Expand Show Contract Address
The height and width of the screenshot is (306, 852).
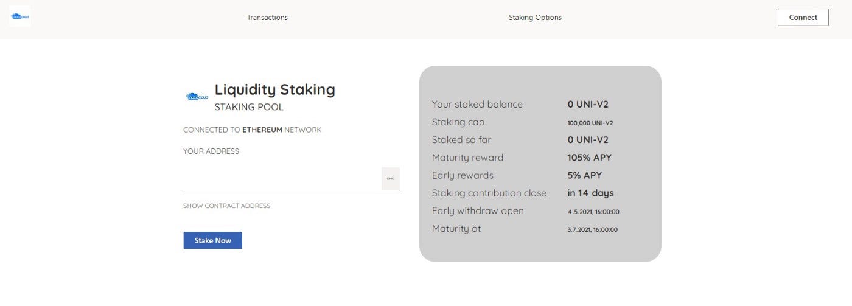(226, 206)
